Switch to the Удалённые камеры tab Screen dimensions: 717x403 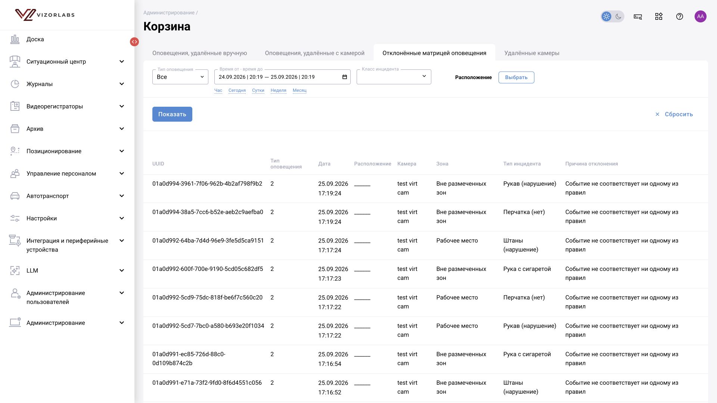pyautogui.click(x=532, y=53)
